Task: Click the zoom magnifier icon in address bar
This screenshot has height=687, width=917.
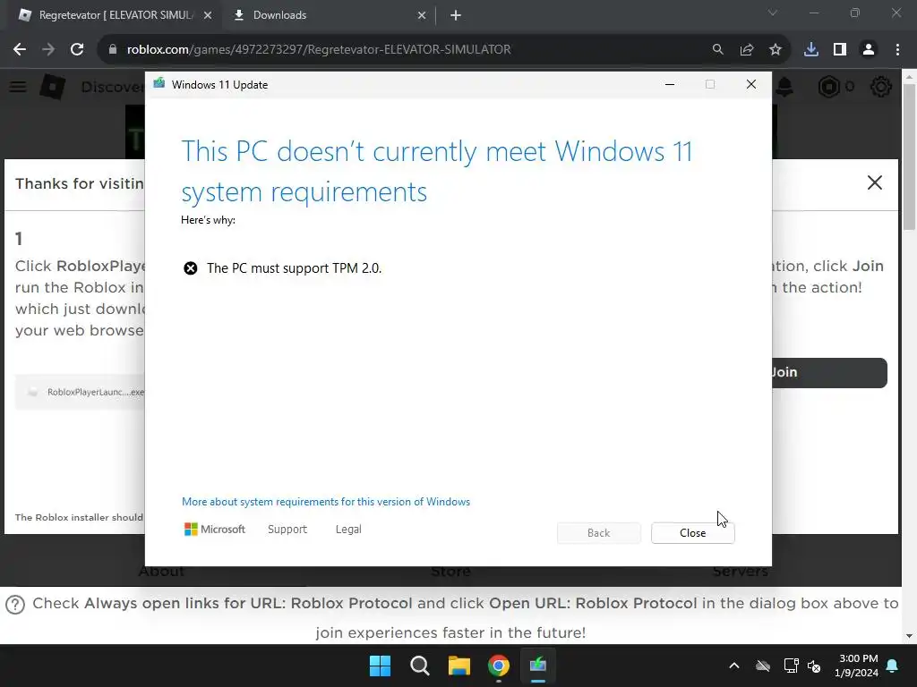Action: (x=717, y=50)
